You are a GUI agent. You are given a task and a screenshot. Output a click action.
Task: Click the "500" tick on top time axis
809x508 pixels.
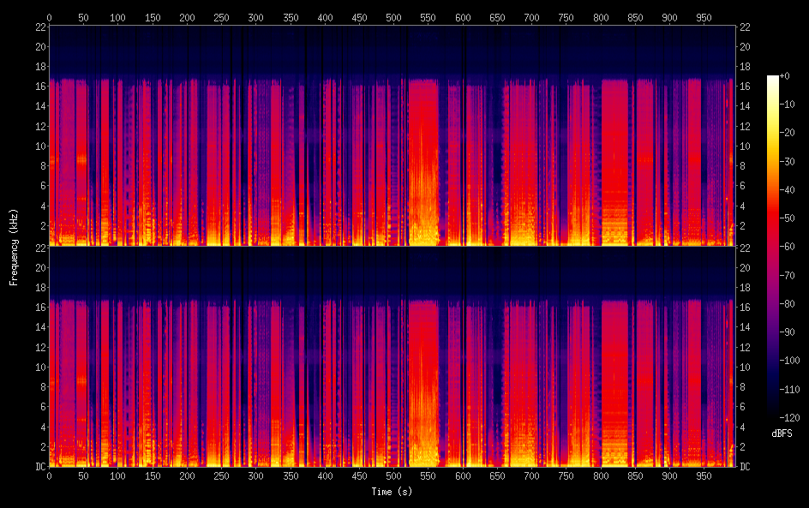pyautogui.click(x=393, y=17)
